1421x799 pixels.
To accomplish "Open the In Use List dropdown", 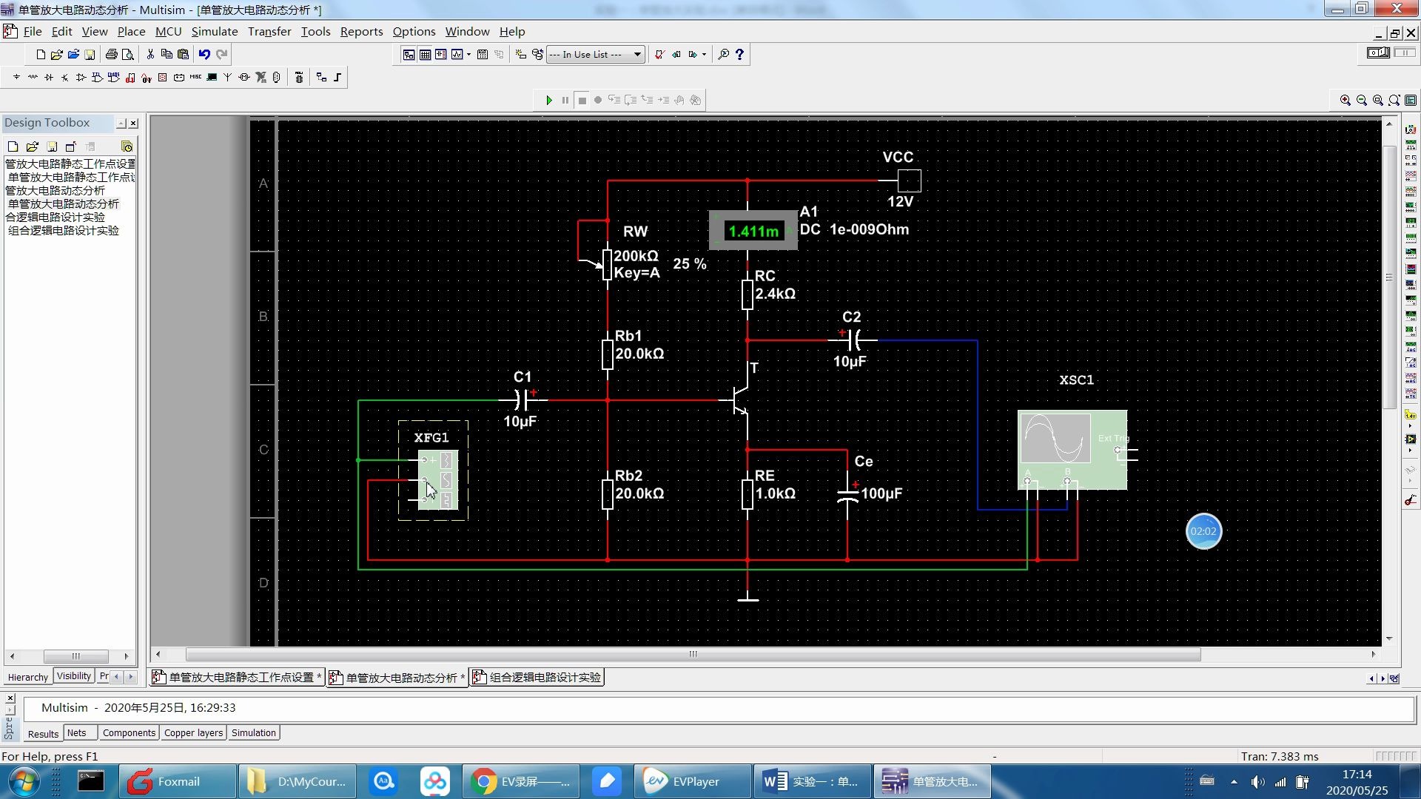I will [x=636, y=54].
